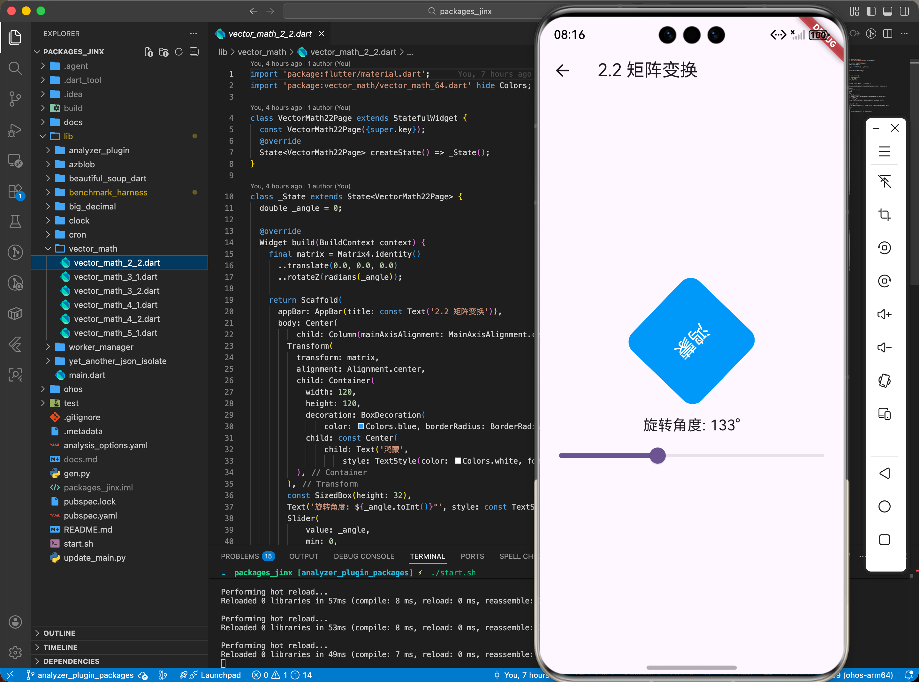Tap the emulator volume up button
The image size is (919, 682).
(x=884, y=314)
